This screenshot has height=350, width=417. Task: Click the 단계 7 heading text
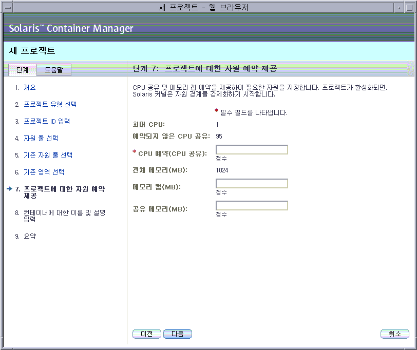point(205,69)
